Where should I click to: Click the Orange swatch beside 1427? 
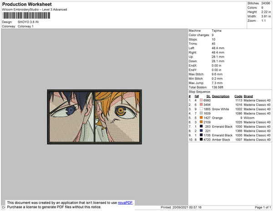tap(201, 118)
